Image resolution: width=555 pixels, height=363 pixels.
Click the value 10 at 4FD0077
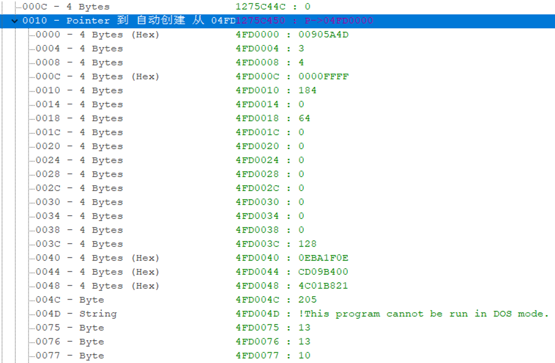tap(304, 356)
